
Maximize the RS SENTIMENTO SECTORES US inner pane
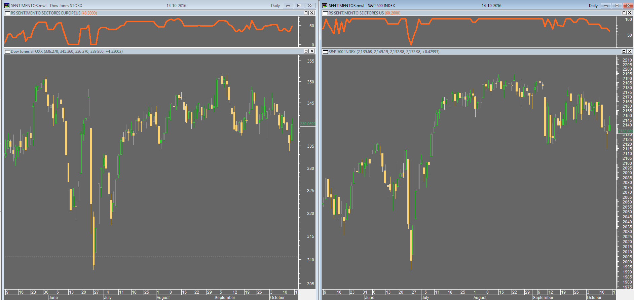pos(624,13)
